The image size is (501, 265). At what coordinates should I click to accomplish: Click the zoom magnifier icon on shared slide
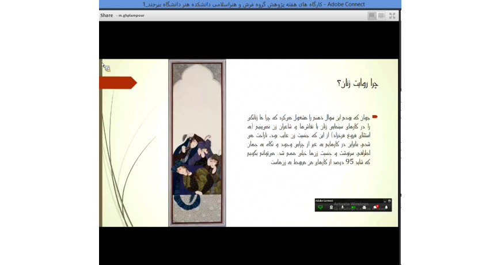(x=108, y=69)
